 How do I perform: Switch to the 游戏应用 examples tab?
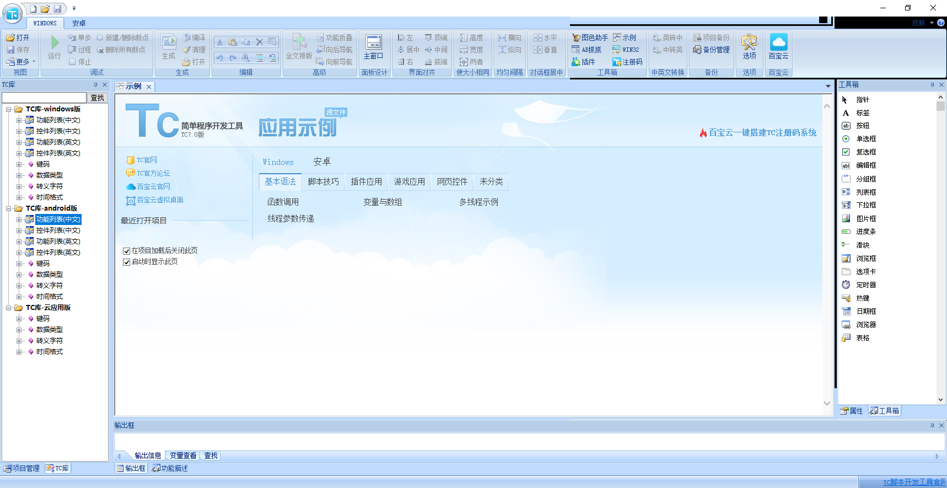click(410, 182)
